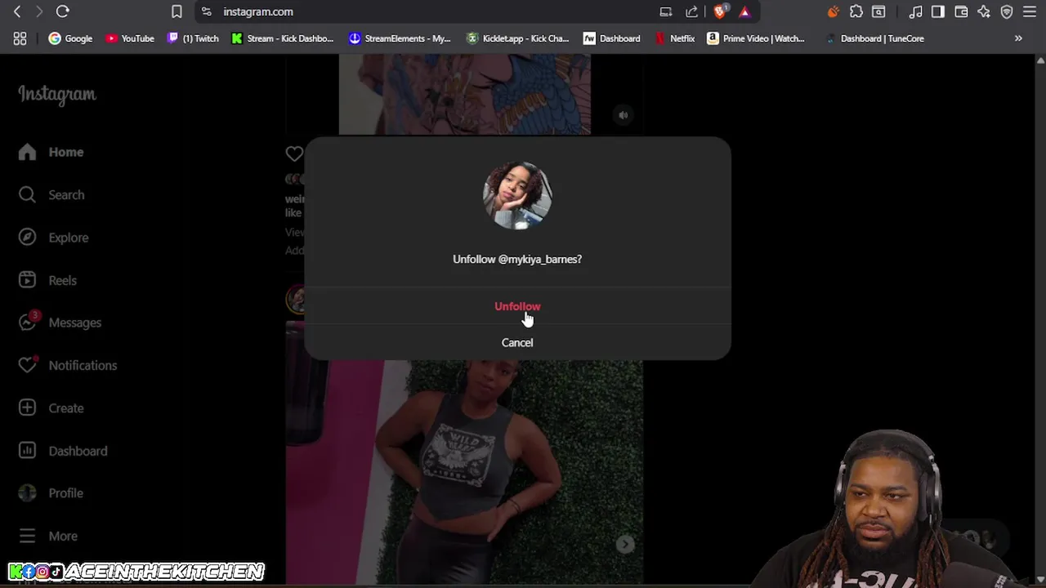Click the Home house icon
The image size is (1046, 588).
tap(27, 152)
